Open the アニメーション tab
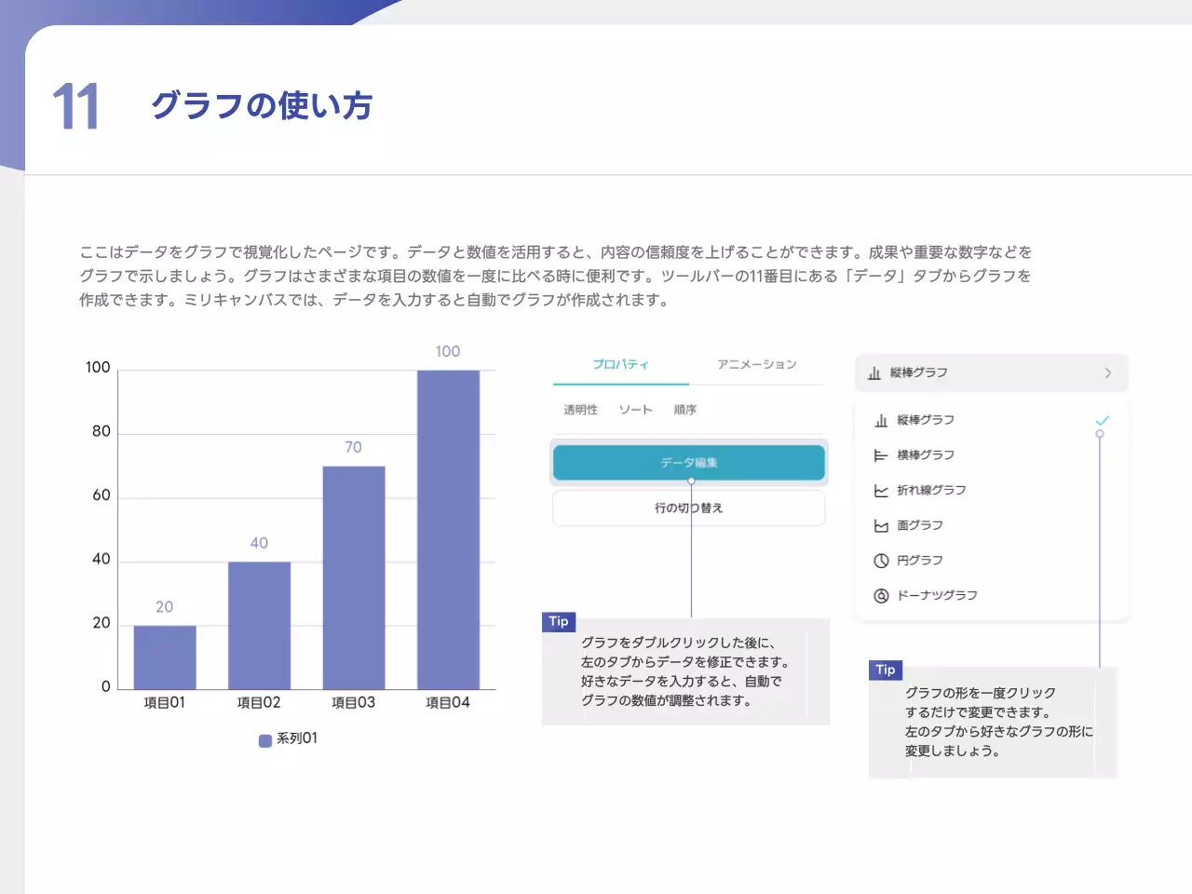Viewport: 1192px width, 894px height. (x=756, y=364)
